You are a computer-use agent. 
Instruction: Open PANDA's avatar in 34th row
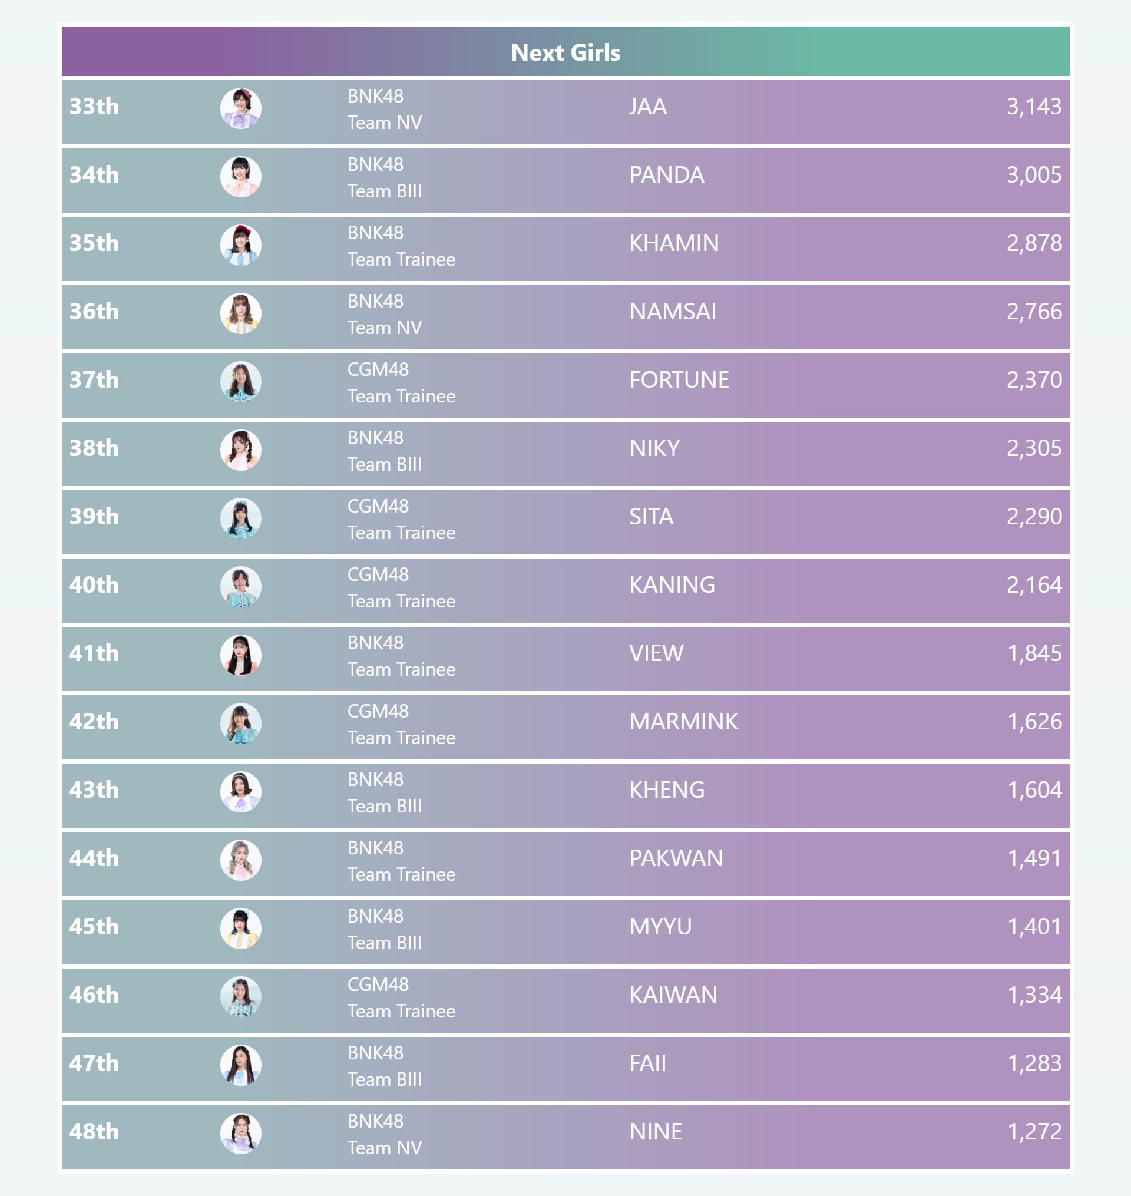[x=240, y=177]
